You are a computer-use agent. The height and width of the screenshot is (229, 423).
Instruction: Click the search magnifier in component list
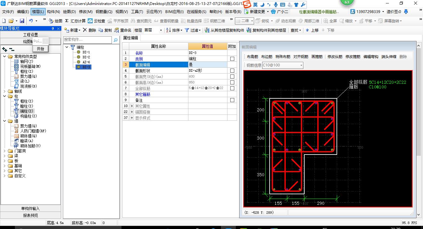[115, 40]
